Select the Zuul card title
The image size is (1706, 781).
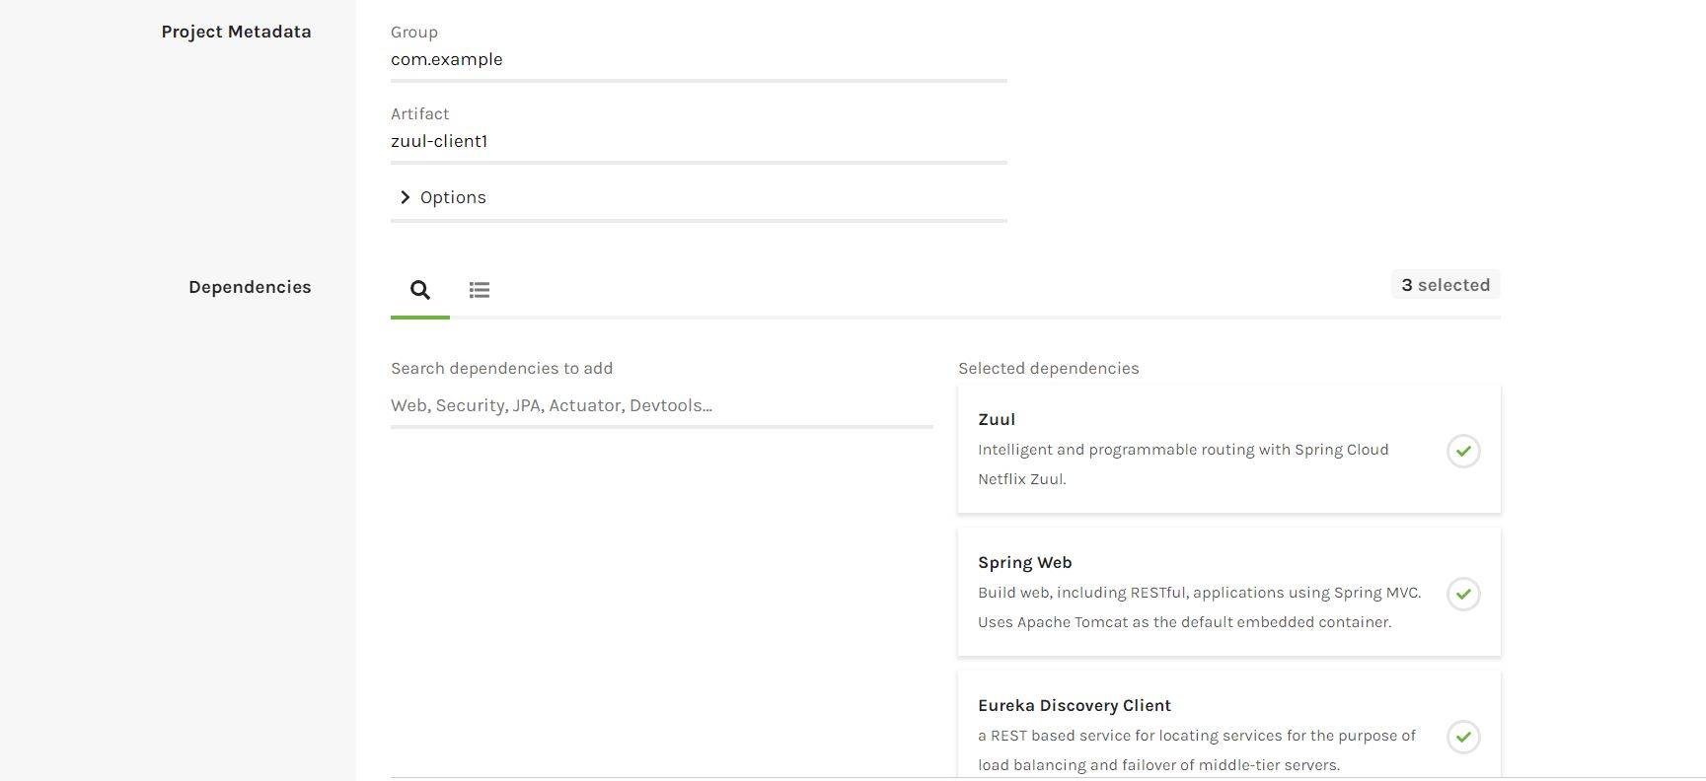click(997, 419)
